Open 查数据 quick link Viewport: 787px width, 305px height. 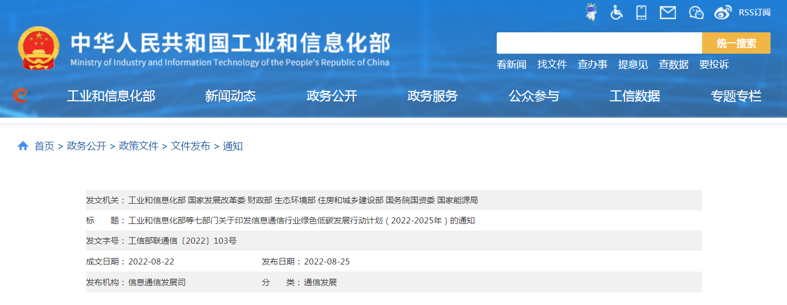coord(674,65)
